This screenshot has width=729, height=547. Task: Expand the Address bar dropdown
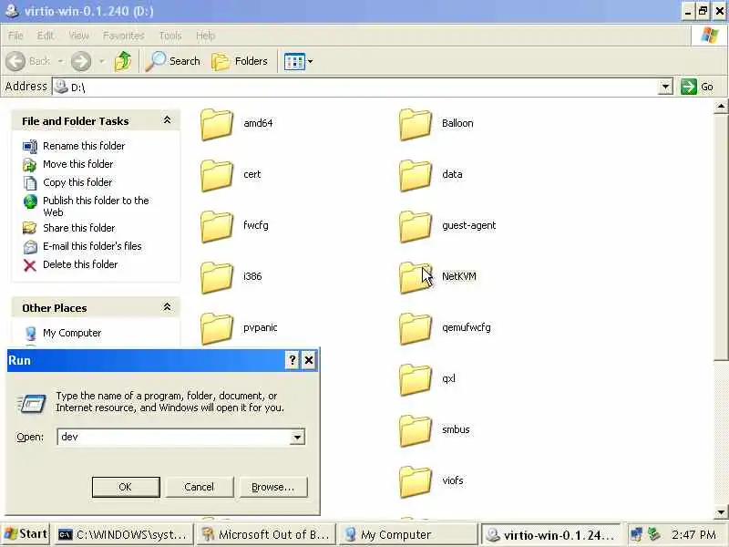tap(666, 87)
